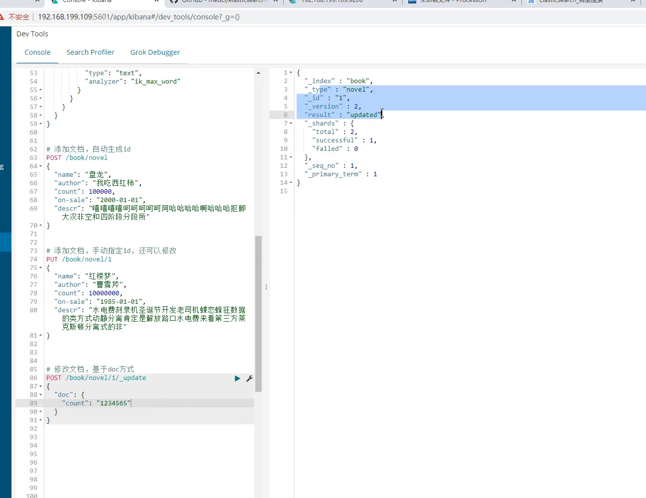Click the browser address bar URL
This screenshot has width=646, height=498.
point(139,17)
